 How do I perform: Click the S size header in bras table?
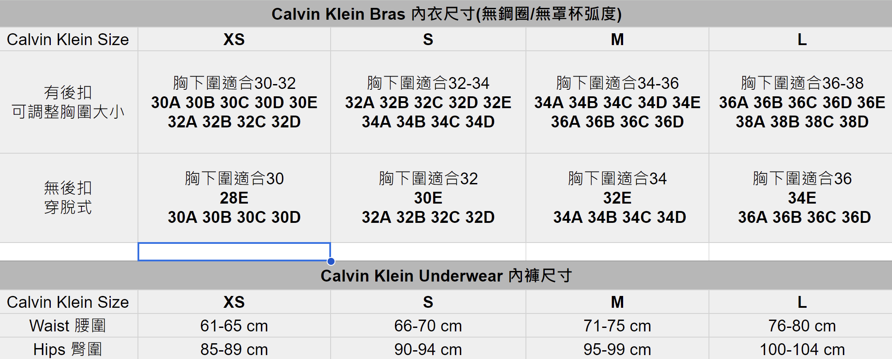coord(428,39)
